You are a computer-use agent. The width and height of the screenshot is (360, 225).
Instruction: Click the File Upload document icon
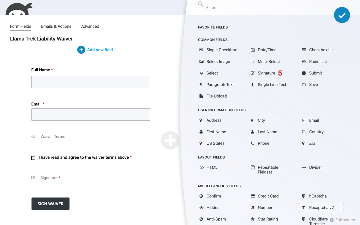click(x=201, y=96)
